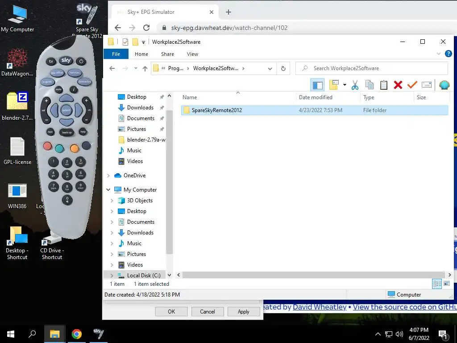Viewport: 457px width, 343px height.
Task: Click the clipboard Paste icon in Explorer toolbar
Action: [x=383, y=85]
